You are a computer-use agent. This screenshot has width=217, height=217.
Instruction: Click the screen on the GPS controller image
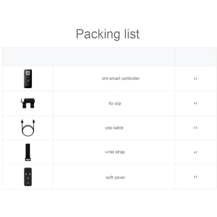click(x=28, y=74)
